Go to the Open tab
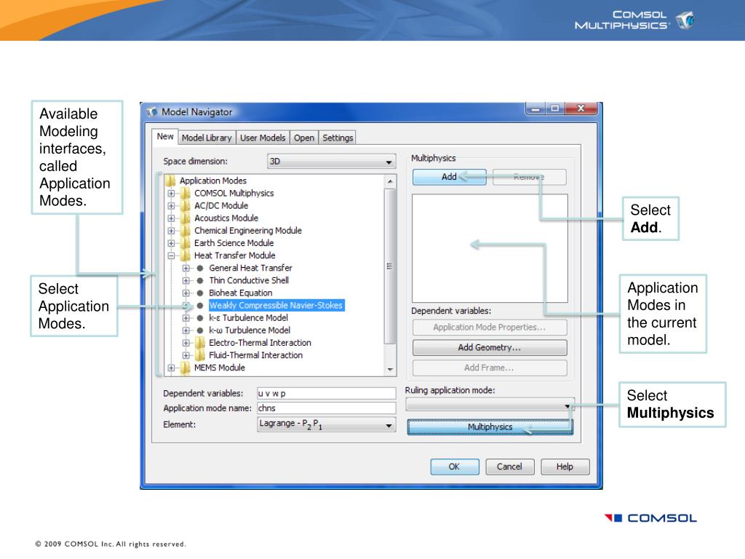This screenshot has height=559, width=745. 303,138
